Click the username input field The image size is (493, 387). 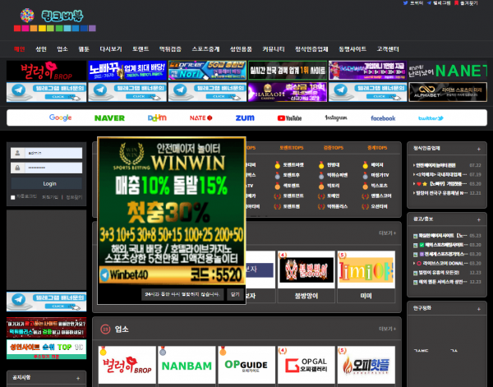click(x=53, y=153)
